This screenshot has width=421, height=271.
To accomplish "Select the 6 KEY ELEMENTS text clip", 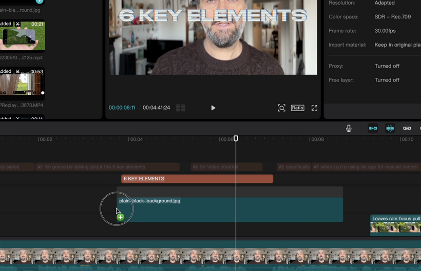I will (197, 179).
